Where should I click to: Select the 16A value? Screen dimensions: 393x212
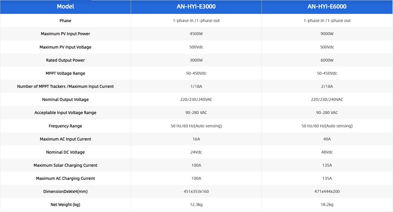tap(196, 139)
